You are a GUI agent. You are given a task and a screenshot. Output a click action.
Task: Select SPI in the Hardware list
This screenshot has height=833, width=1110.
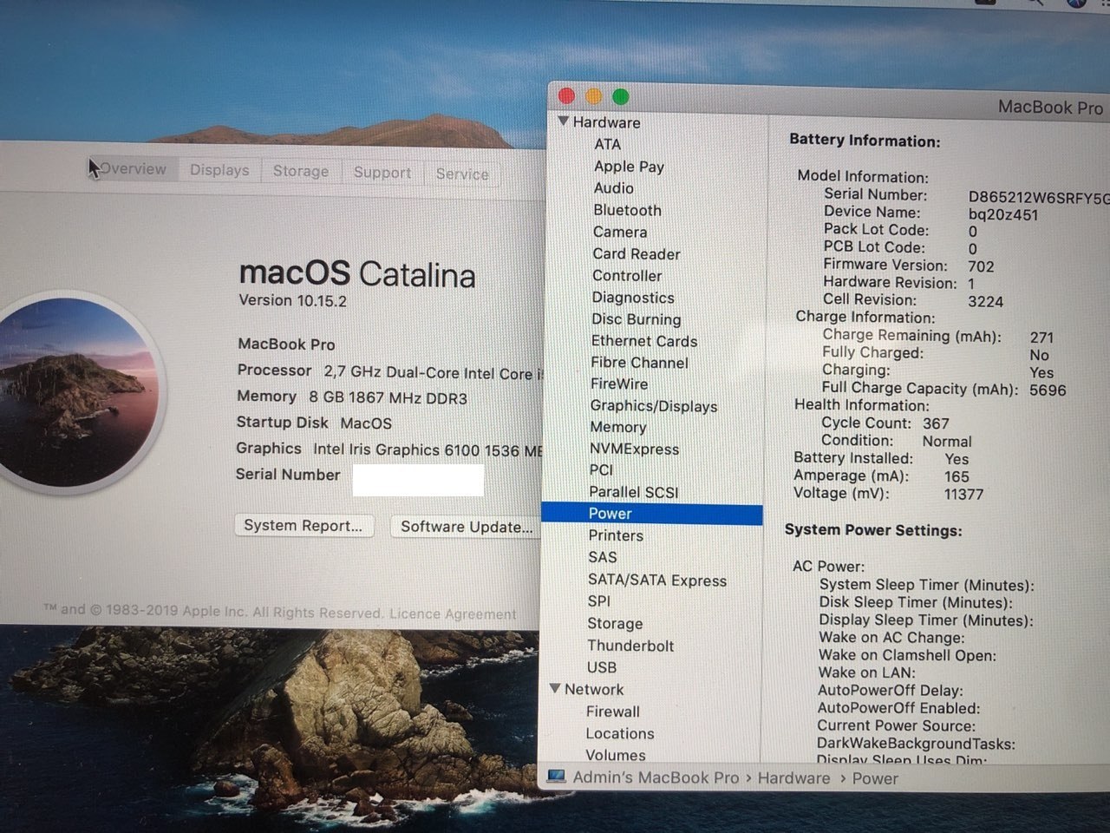tap(598, 600)
